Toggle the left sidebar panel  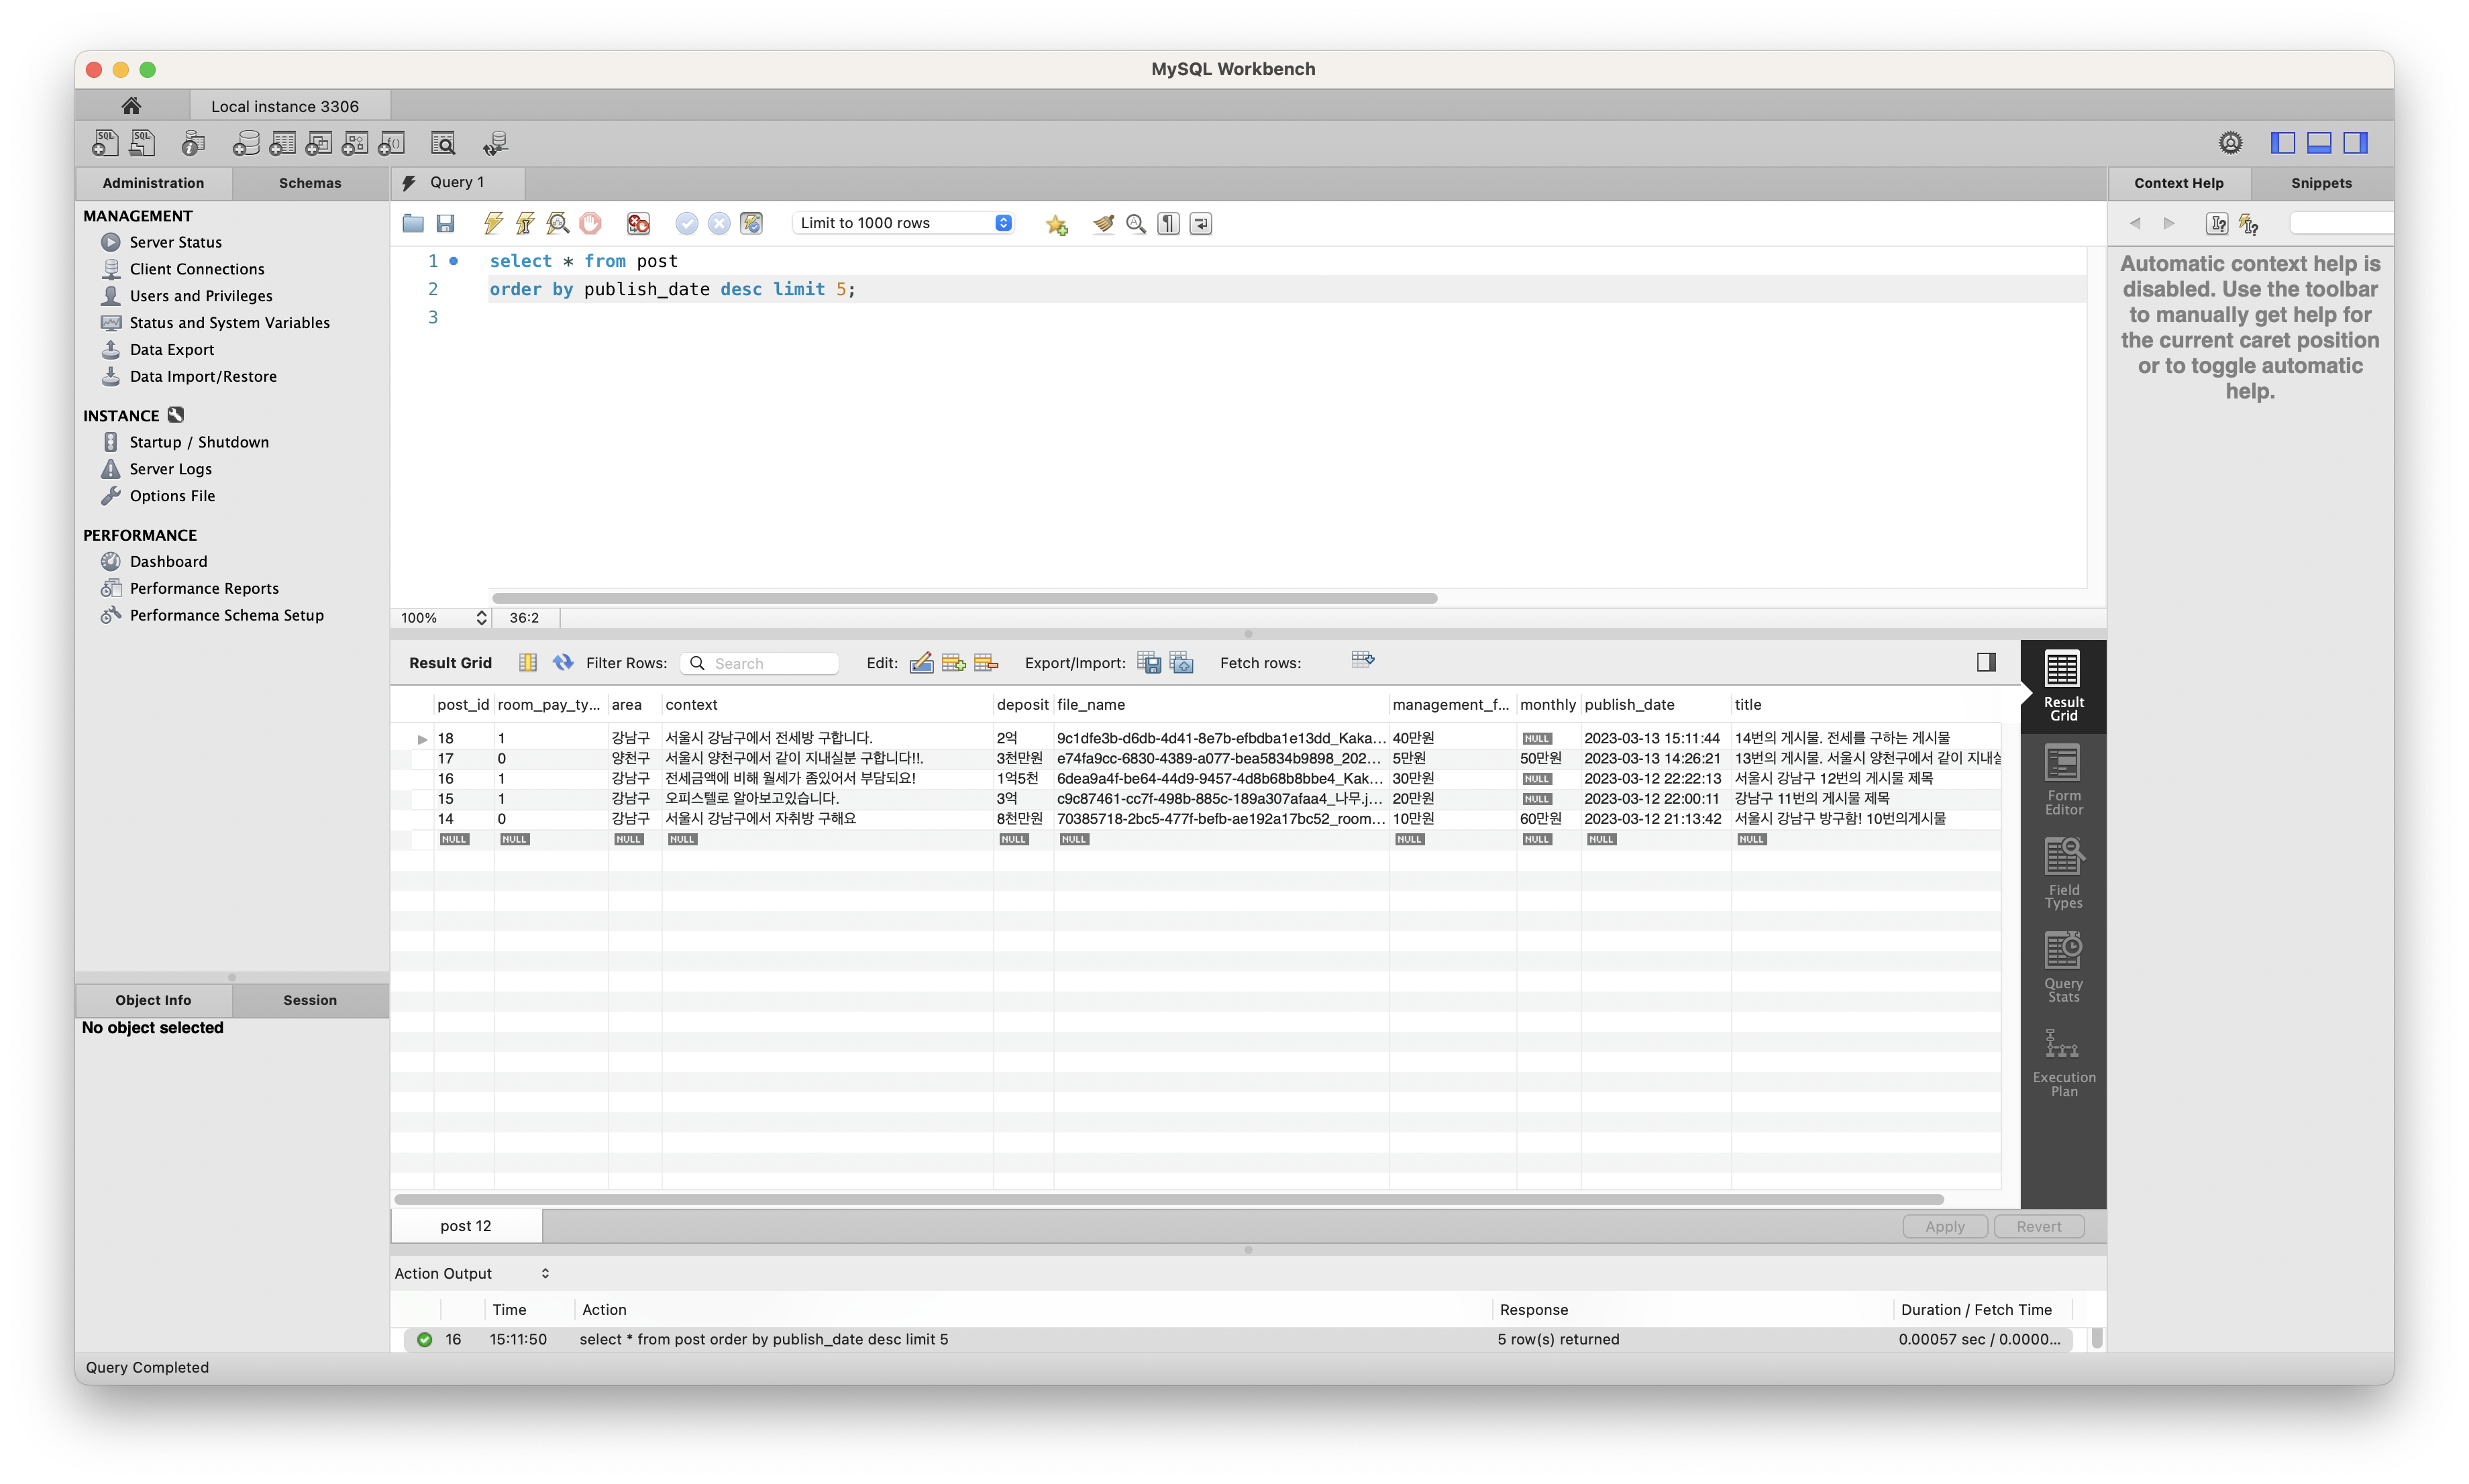(2283, 143)
